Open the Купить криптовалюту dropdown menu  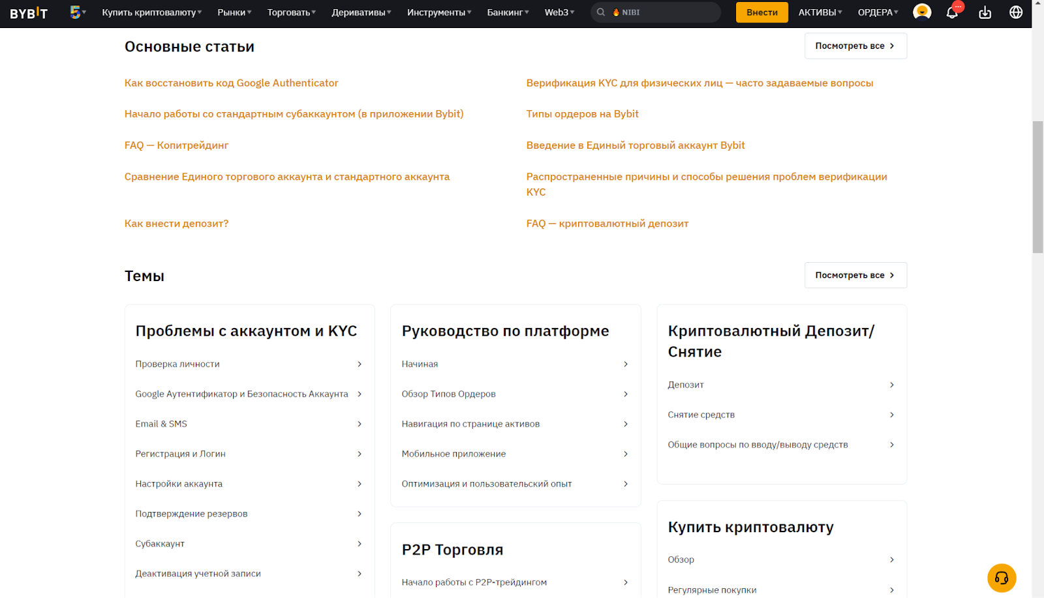tap(152, 12)
